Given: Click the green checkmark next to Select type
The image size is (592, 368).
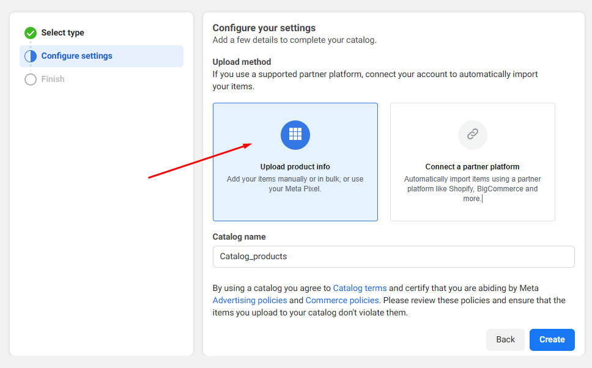Looking at the screenshot, I should click(31, 33).
